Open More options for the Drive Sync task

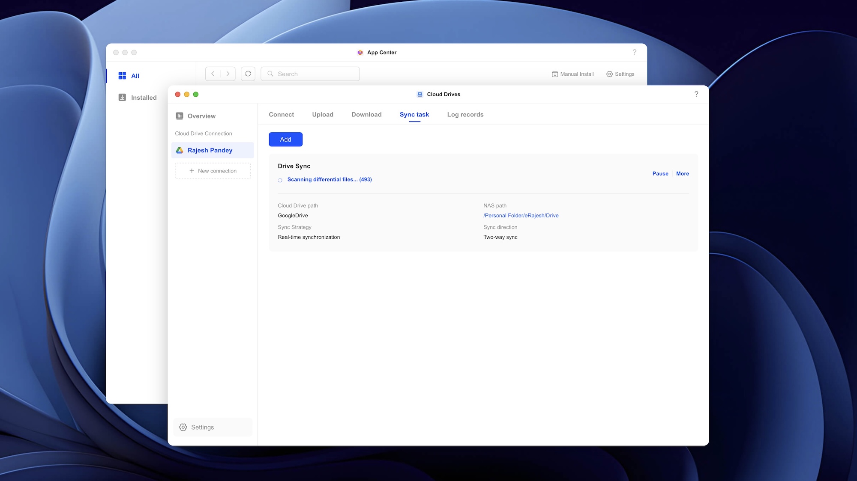tap(682, 173)
